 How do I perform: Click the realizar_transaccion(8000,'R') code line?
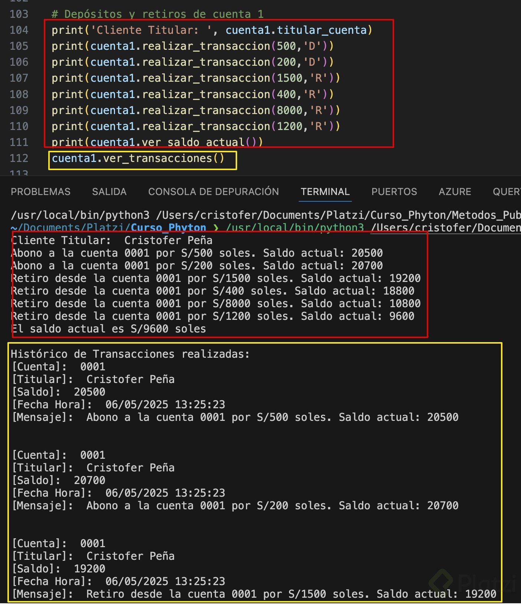click(x=196, y=110)
